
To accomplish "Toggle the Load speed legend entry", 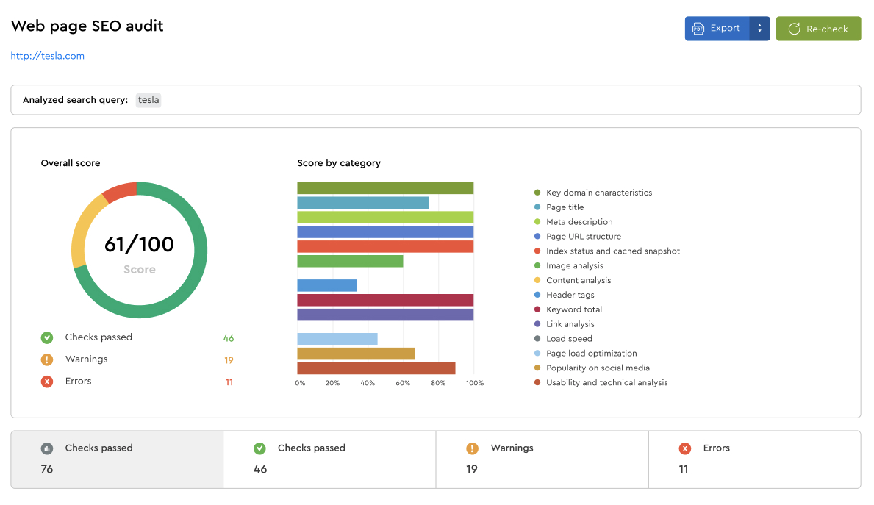I will [569, 339].
